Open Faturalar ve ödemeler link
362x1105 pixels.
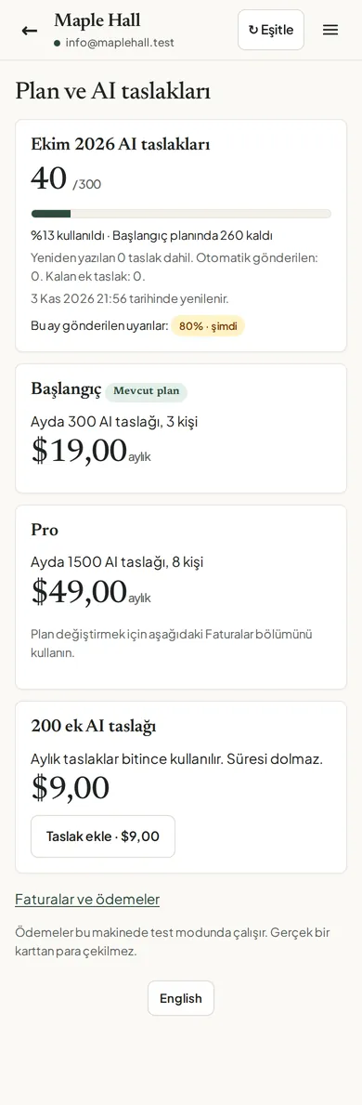(x=87, y=900)
